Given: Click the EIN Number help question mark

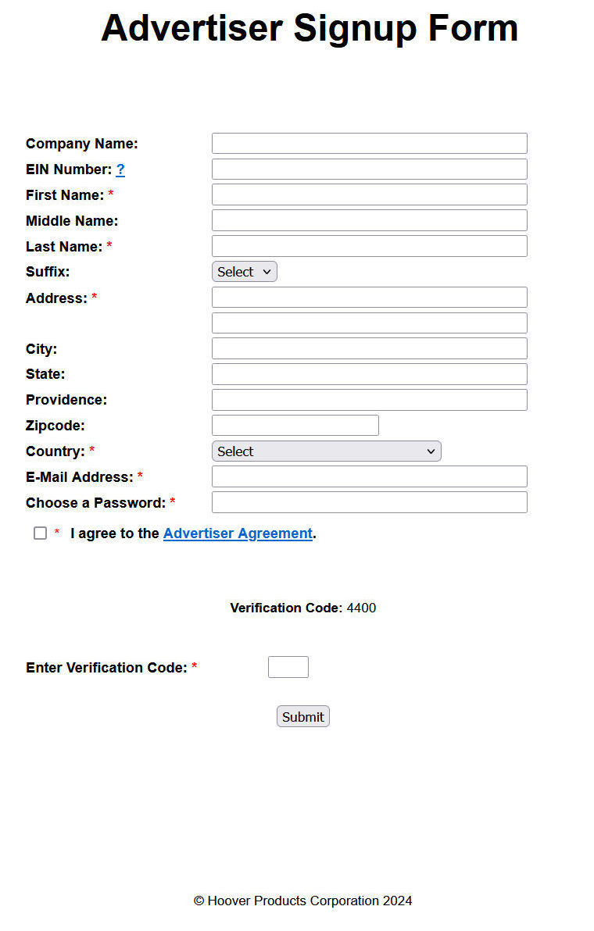Looking at the screenshot, I should point(120,169).
